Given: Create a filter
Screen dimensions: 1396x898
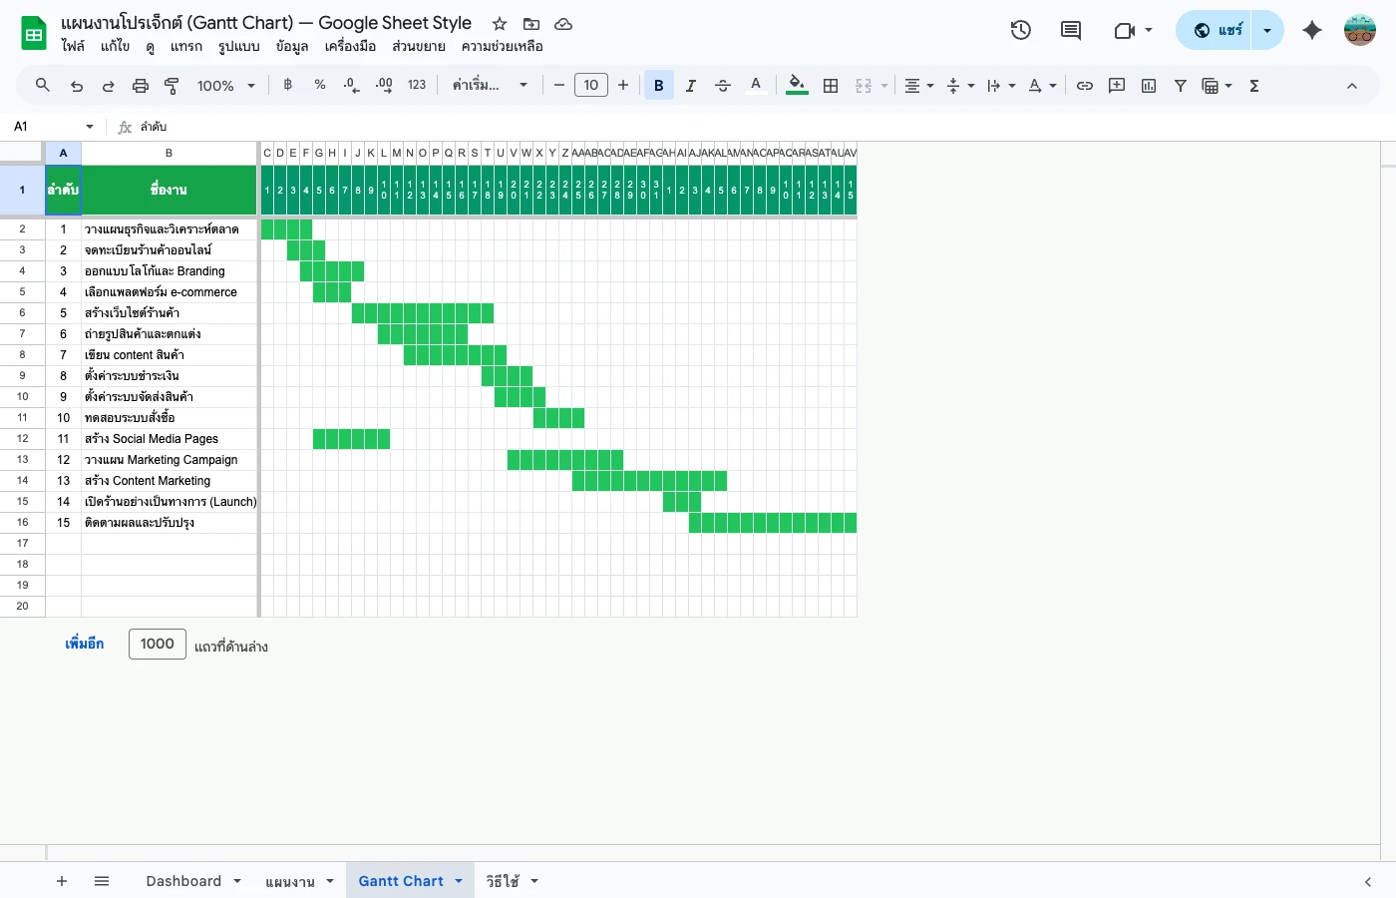Looking at the screenshot, I should pos(1180,85).
